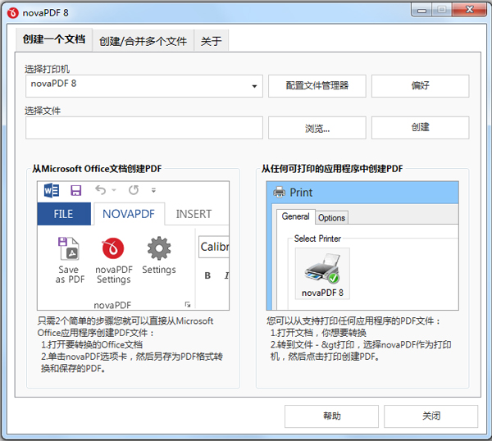This screenshot has width=492, height=441.
Task: Click the bold B icon in preview
Action: click(x=207, y=275)
